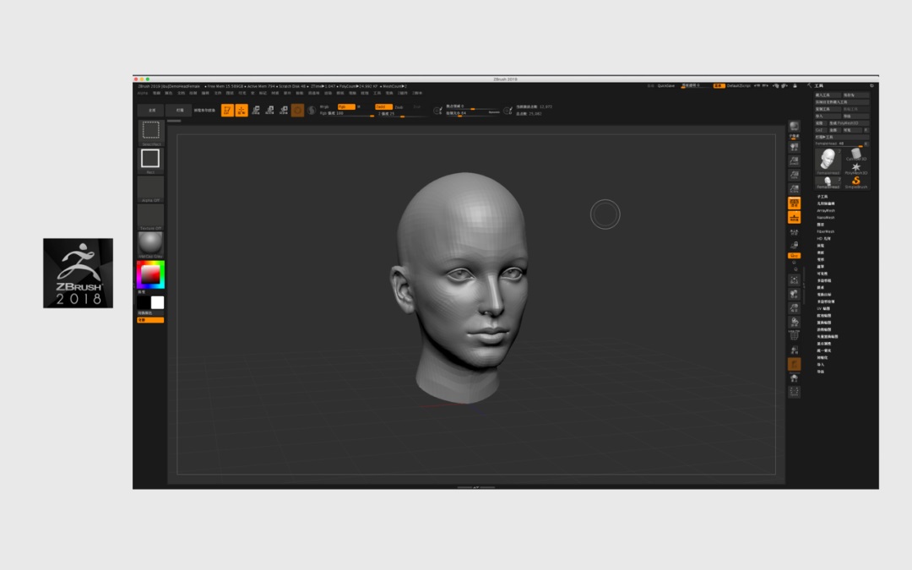Open the color picker square
This screenshot has height=570, width=912.
[150, 274]
